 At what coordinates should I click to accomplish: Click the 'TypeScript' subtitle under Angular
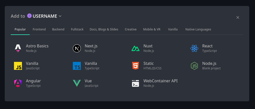tap(33, 86)
